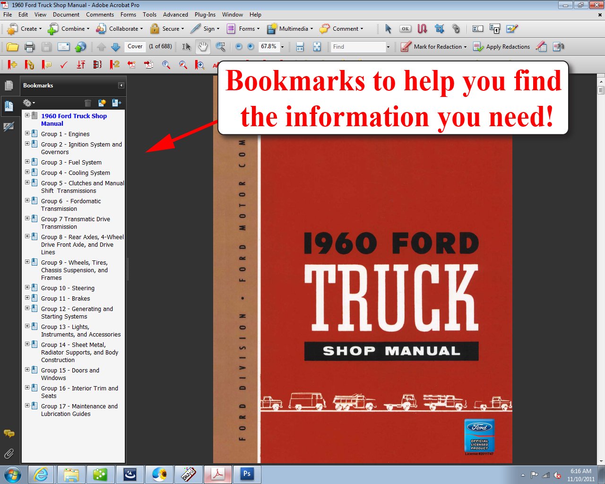Open the Attachments paperclip panel
The height and width of the screenshot is (484, 605).
click(x=9, y=454)
